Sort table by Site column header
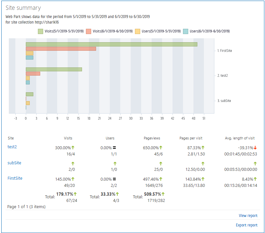Viewport: 265px width, 233px height. pyautogui.click(x=11, y=138)
